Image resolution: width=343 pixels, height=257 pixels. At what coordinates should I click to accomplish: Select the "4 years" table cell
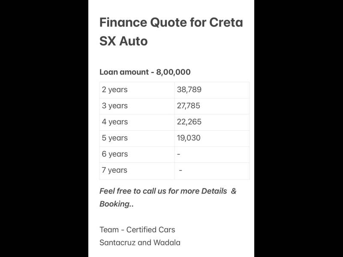(115, 122)
